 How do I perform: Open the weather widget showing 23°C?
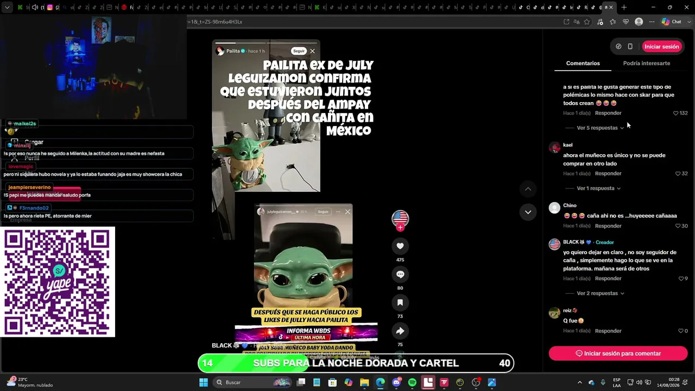30,382
